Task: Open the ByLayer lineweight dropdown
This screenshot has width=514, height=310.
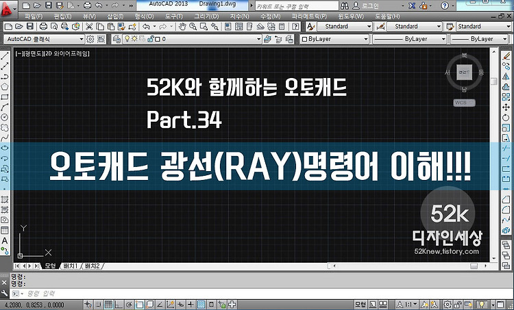Action: tap(479, 39)
